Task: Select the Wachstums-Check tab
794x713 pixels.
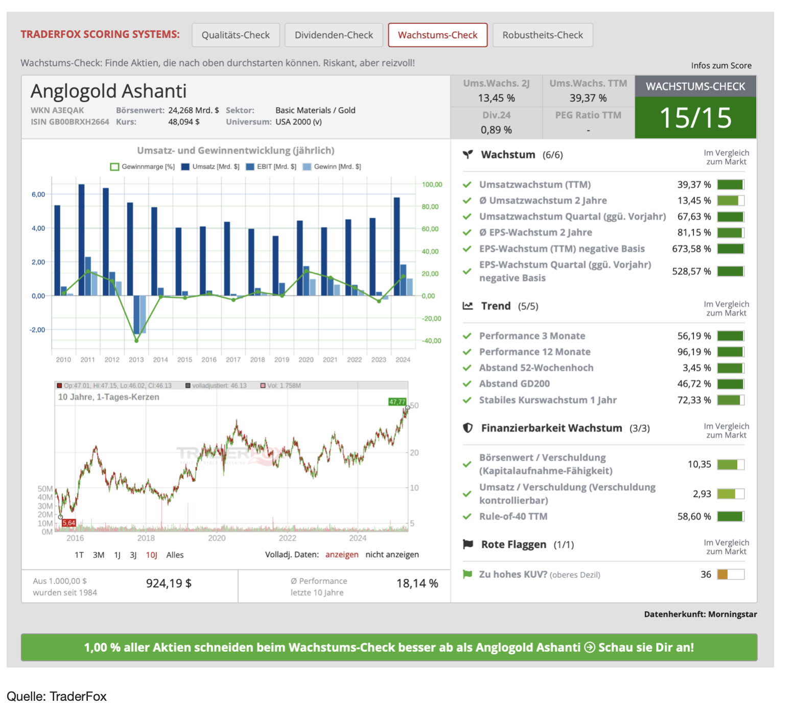Action: (x=437, y=35)
